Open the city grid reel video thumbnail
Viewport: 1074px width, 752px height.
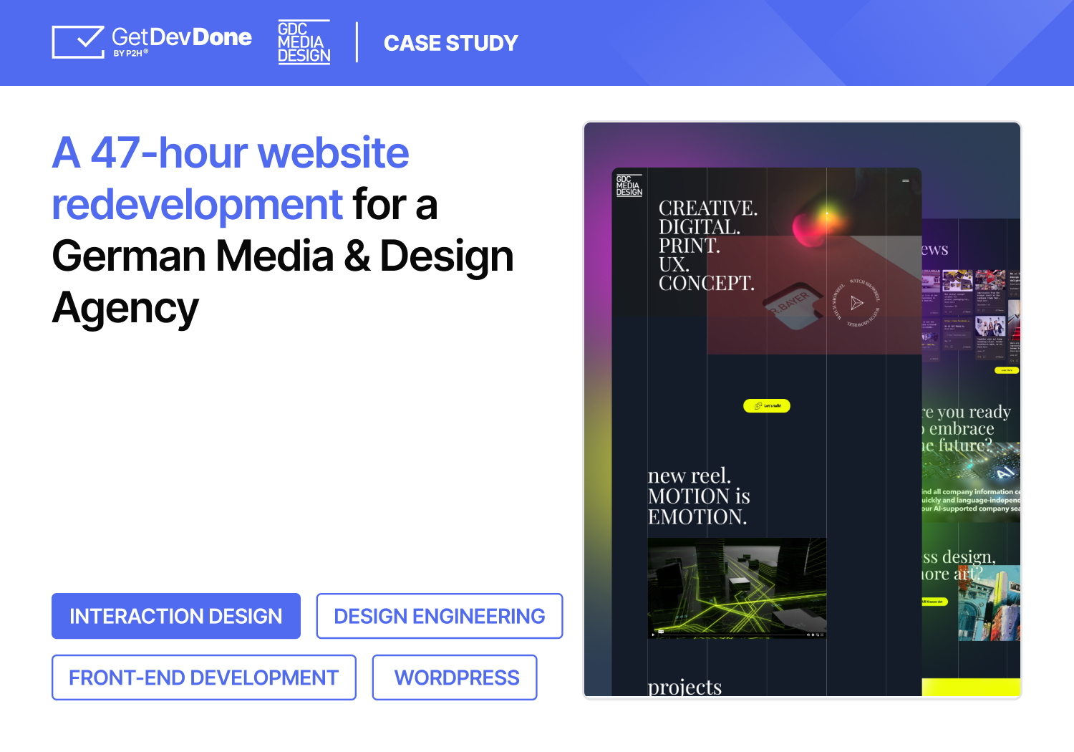click(737, 584)
